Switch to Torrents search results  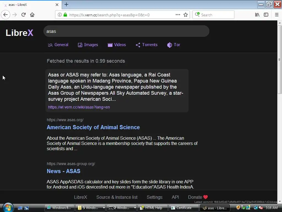point(147,45)
